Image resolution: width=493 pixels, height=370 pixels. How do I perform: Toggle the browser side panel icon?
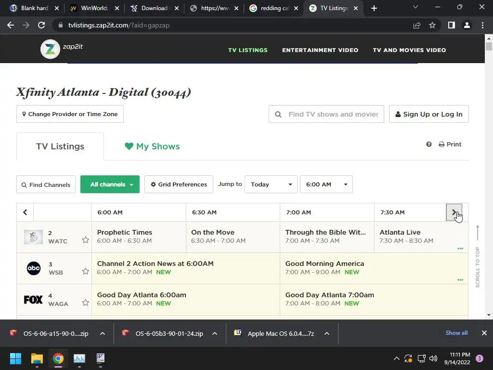coord(452,25)
